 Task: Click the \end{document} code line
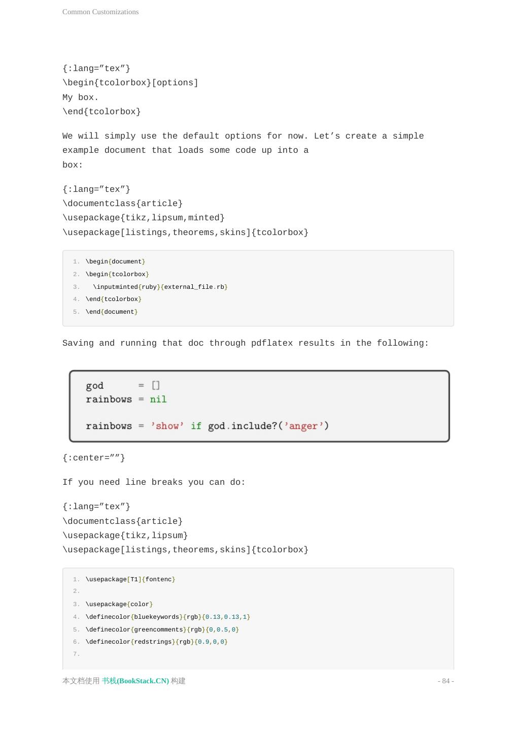coord(112,312)
